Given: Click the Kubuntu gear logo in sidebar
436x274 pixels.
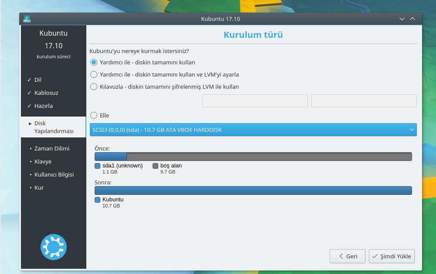Looking at the screenshot, I should pos(54,247).
